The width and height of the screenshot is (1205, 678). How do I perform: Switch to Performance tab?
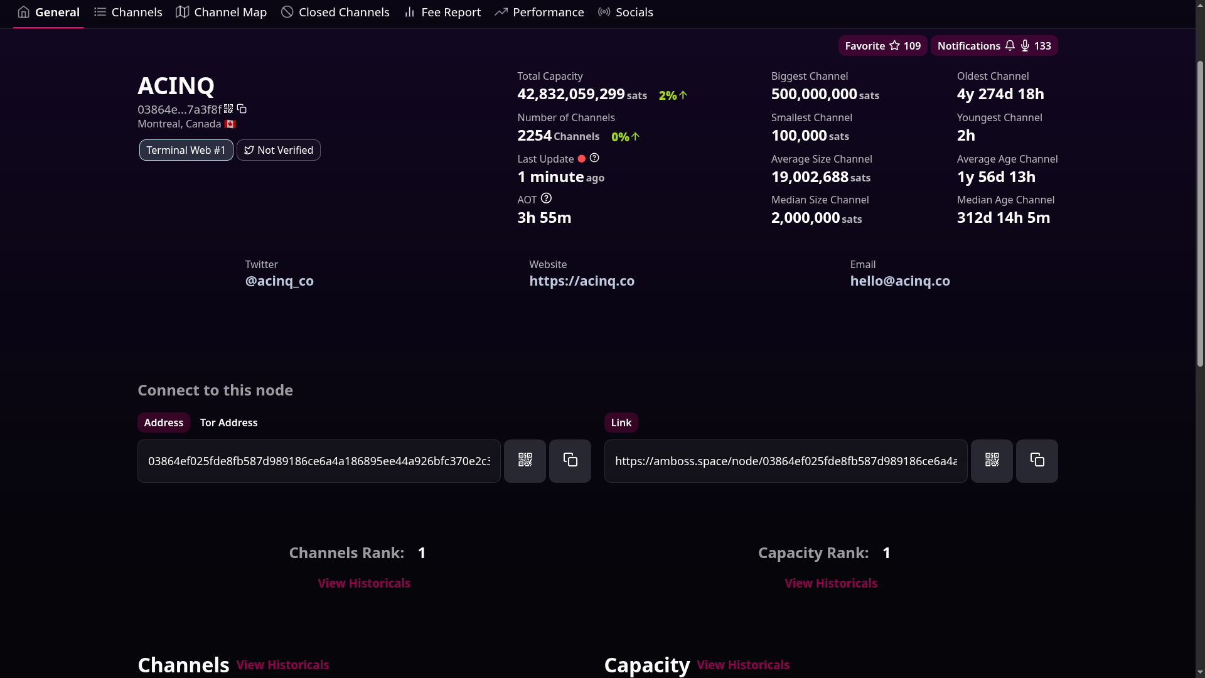(539, 13)
